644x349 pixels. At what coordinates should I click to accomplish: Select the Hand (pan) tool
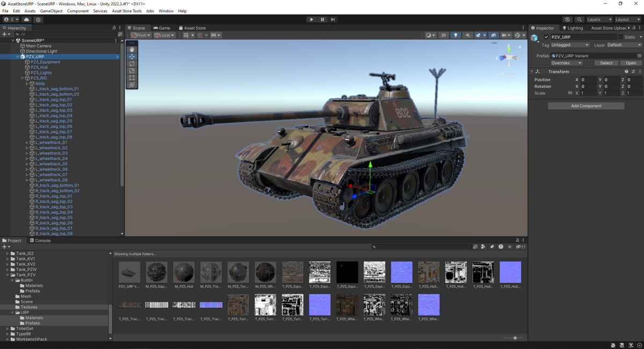[131, 48]
